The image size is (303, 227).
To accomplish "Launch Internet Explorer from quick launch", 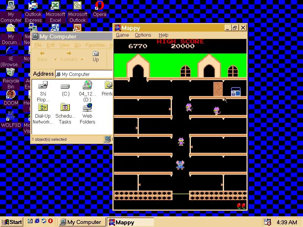I will 37,221.
